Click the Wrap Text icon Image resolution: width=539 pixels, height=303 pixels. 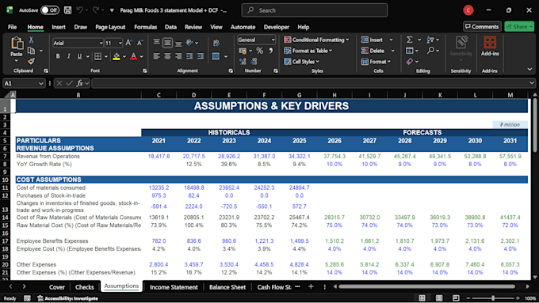point(216,43)
